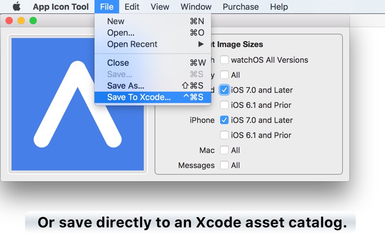Choose Open... from the File menu
385x241 pixels.
pos(153,32)
